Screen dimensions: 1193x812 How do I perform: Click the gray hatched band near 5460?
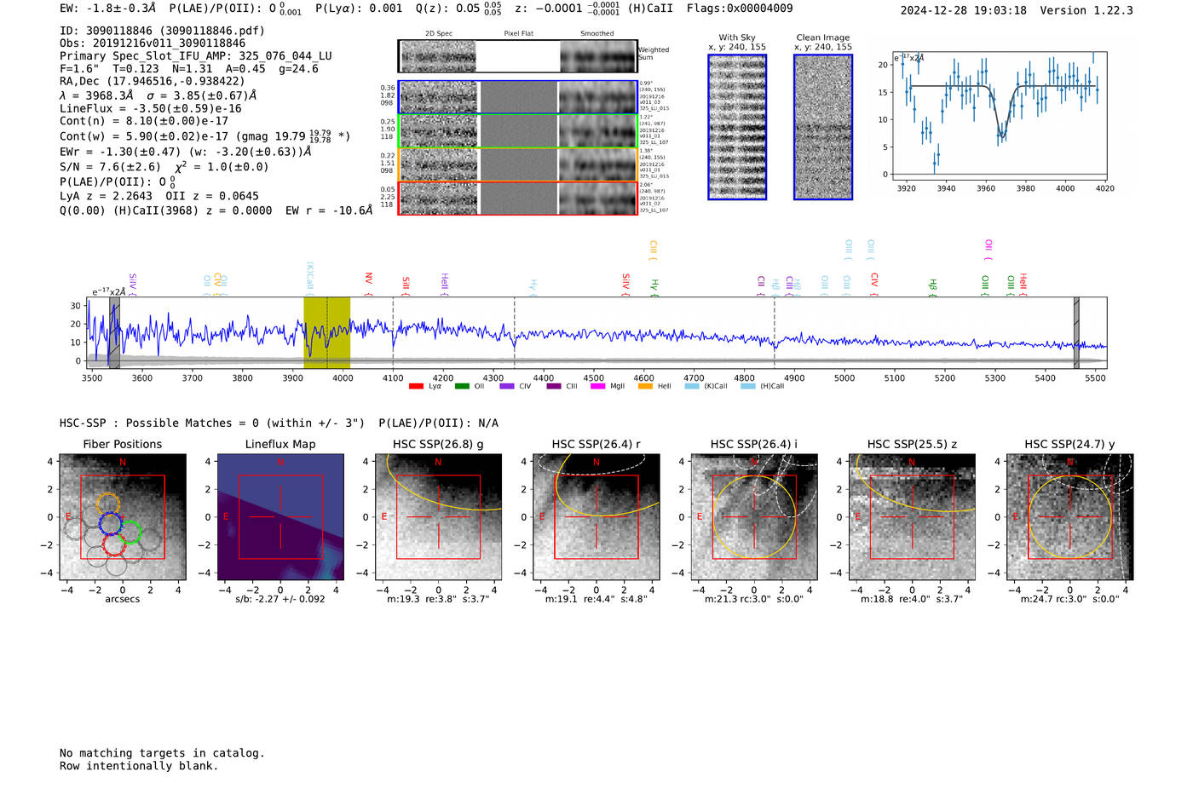1076,332
